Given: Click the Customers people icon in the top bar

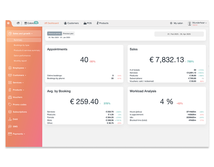Looking at the screenshot, I should coord(65,23).
